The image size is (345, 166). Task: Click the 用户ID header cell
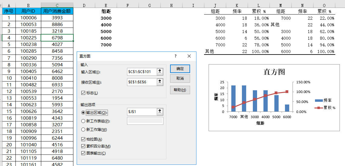point(28,11)
